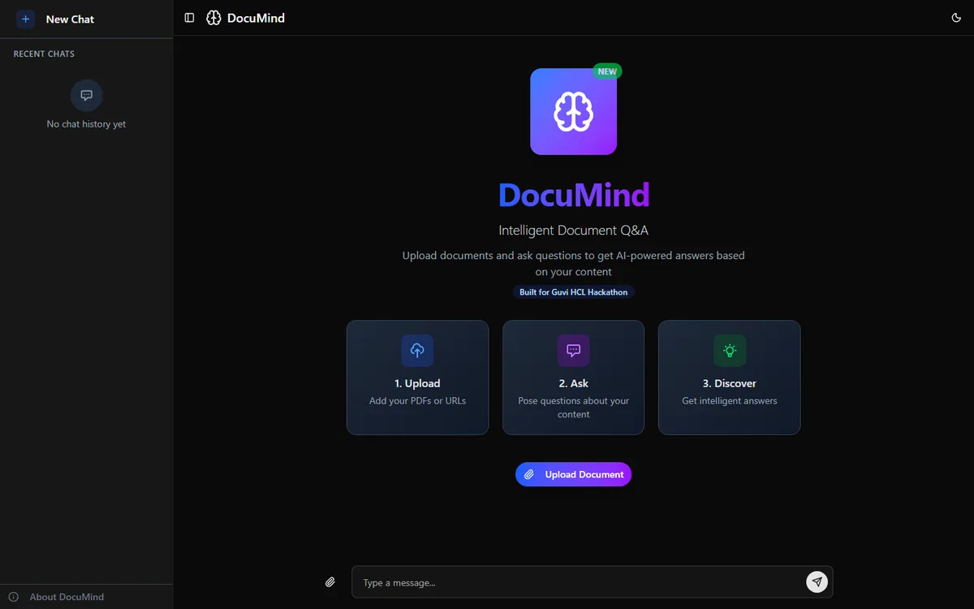The image size is (974, 609).
Task: Click the cloud upload icon in Upload card
Action: [x=417, y=351]
